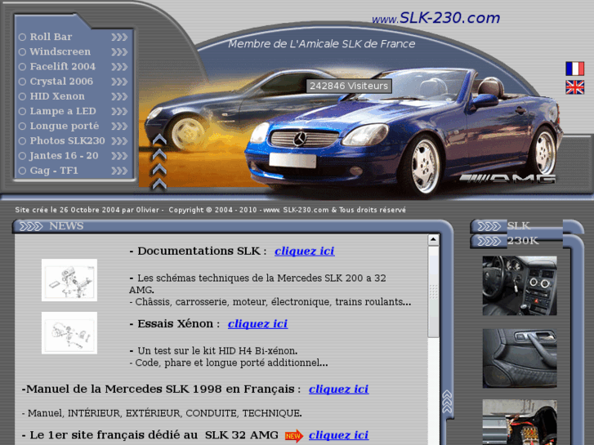Image resolution: width=594 pixels, height=445 pixels.
Task: Click the orange NEW badge icon
Action: tap(293, 436)
